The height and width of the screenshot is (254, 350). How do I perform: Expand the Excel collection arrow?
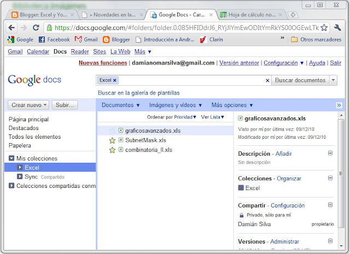coord(20,167)
